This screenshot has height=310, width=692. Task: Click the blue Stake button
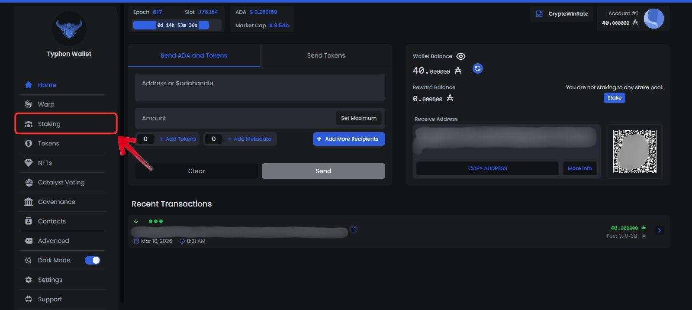[614, 98]
